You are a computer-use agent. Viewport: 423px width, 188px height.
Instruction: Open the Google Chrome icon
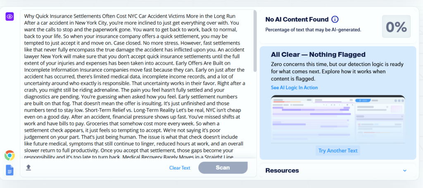(x=10, y=155)
